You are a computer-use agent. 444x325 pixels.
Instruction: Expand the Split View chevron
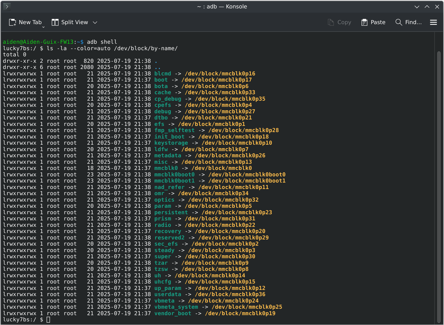coord(95,22)
